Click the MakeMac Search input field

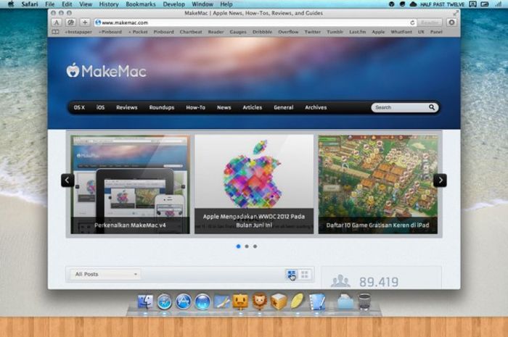[401, 107]
